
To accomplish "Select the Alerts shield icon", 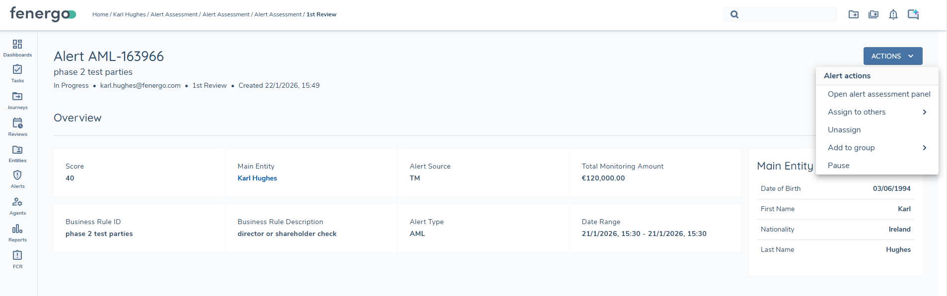I will [x=17, y=176].
